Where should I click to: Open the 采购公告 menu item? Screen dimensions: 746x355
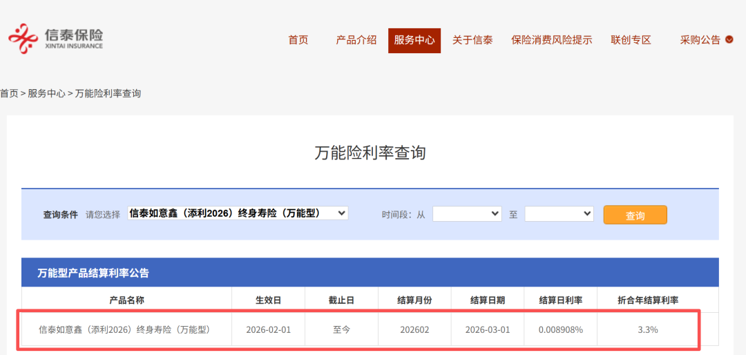tap(700, 40)
